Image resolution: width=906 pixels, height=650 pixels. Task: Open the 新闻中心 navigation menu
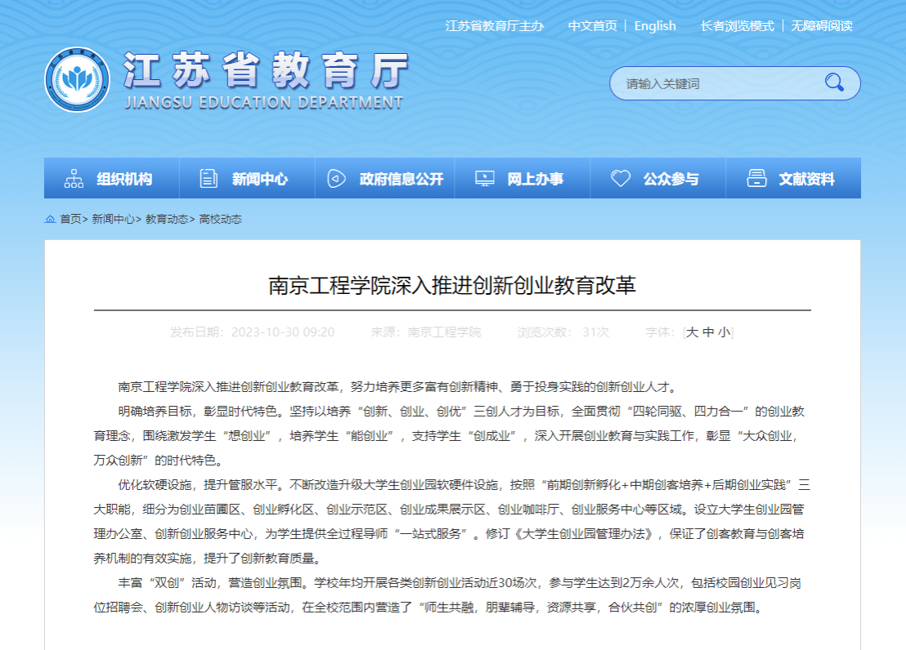tap(260, 179)
